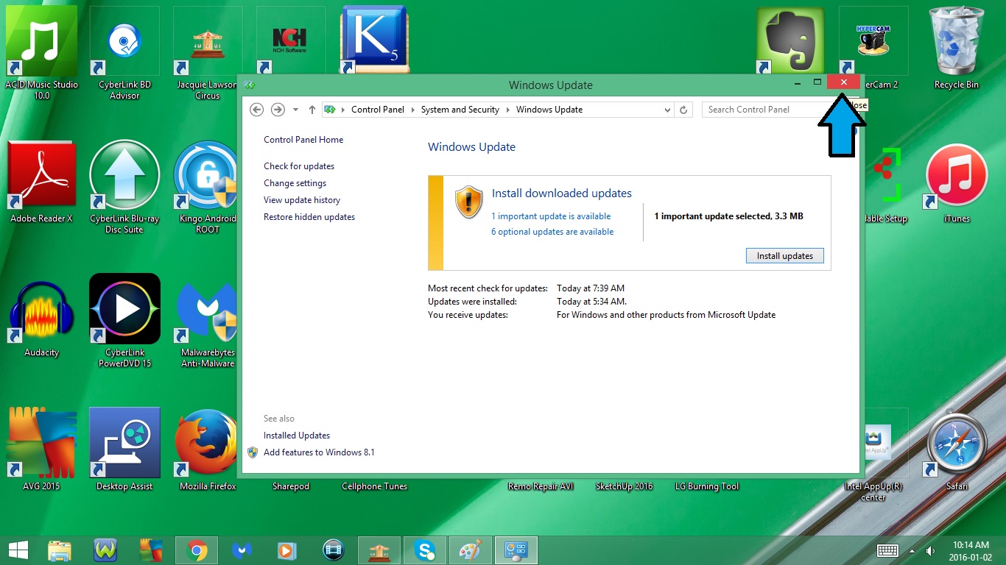The image size is (1006, 565).
Task: Click the SketchUp 2016 desktop label
Action: coord(624,486)
